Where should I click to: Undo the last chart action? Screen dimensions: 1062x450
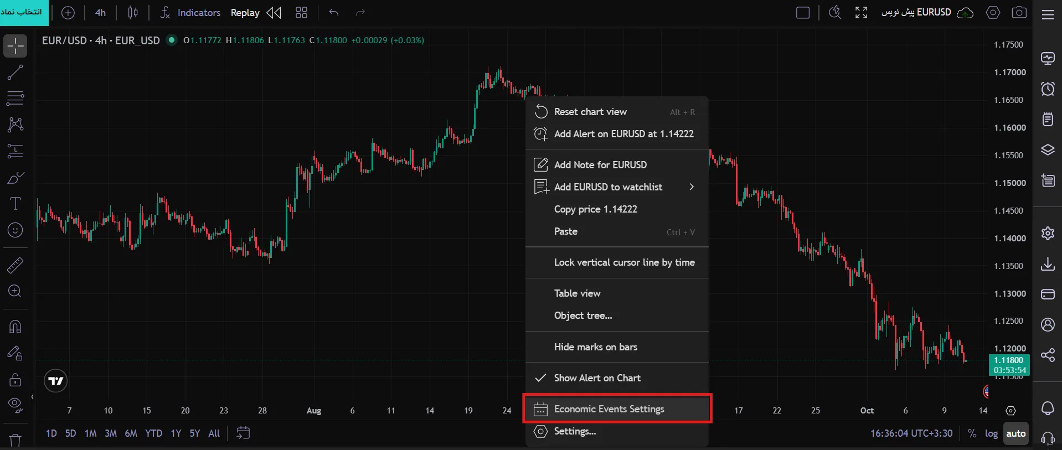coord(333,13)
